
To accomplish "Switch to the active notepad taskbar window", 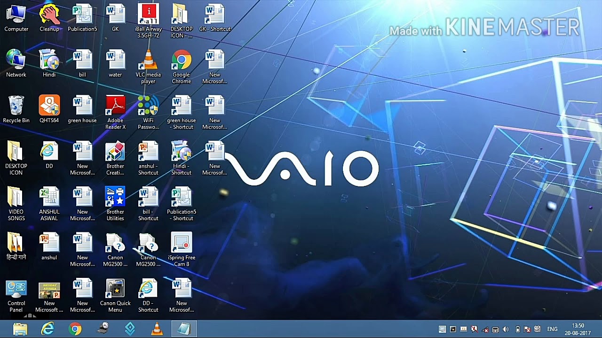I will [184, 329].
